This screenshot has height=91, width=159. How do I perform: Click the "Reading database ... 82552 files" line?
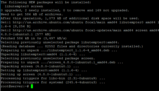coord(72,46)
